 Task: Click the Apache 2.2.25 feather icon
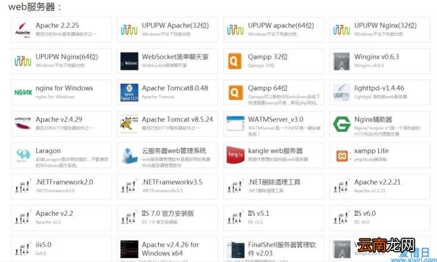(x=23, y=30)
